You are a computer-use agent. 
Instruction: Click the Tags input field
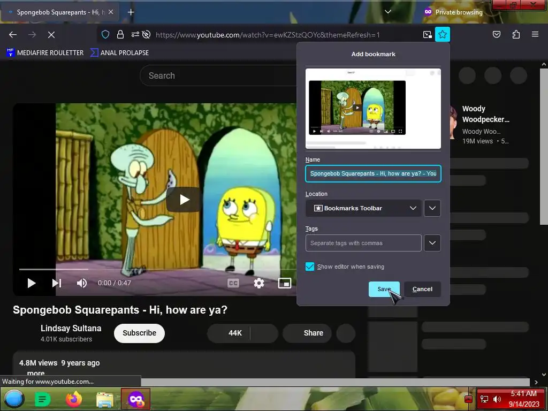(363, 243)
